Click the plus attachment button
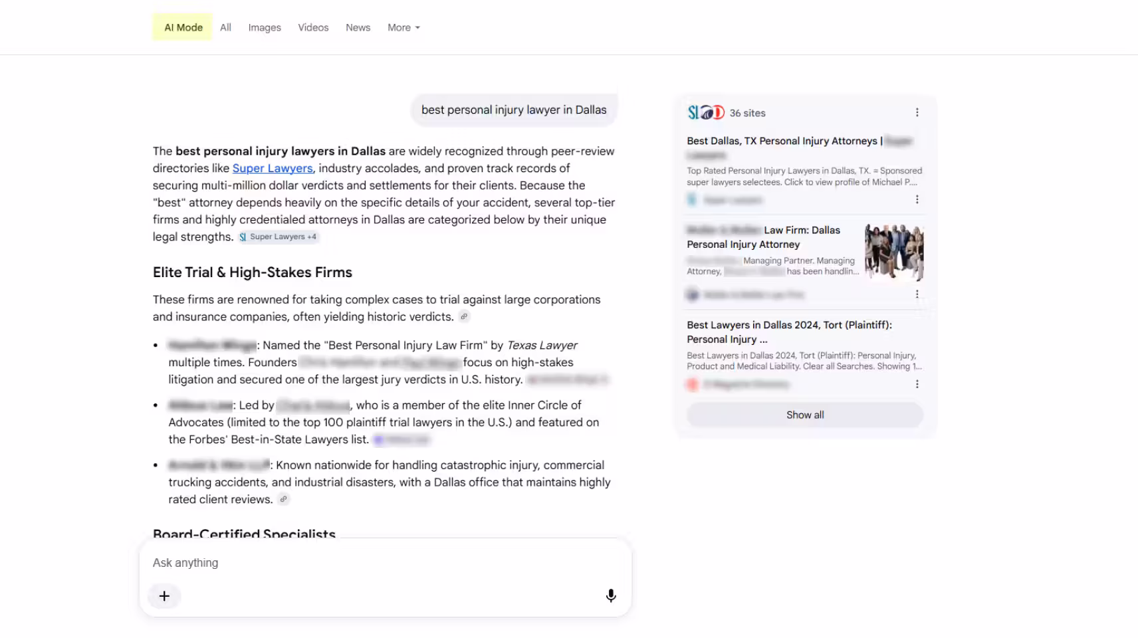 pyautogui.click(x=164, y=596)
